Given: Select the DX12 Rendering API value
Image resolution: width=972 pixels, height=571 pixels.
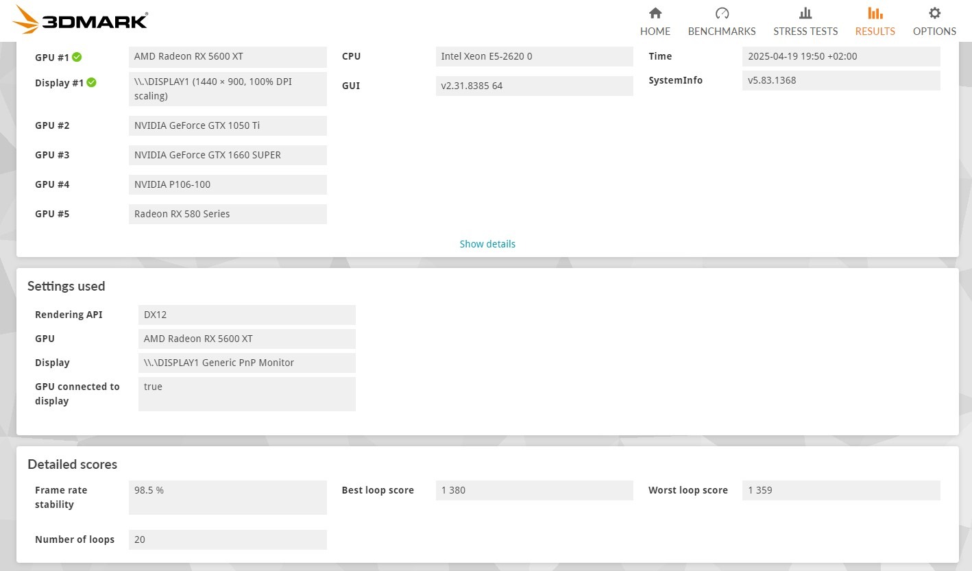Looking at the screenshot, I should [247, 315].
